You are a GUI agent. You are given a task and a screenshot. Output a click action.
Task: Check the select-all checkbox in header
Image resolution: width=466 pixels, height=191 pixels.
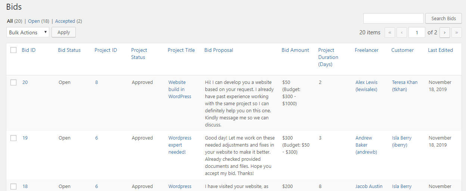pyautogui.click(x=13, y=50)
